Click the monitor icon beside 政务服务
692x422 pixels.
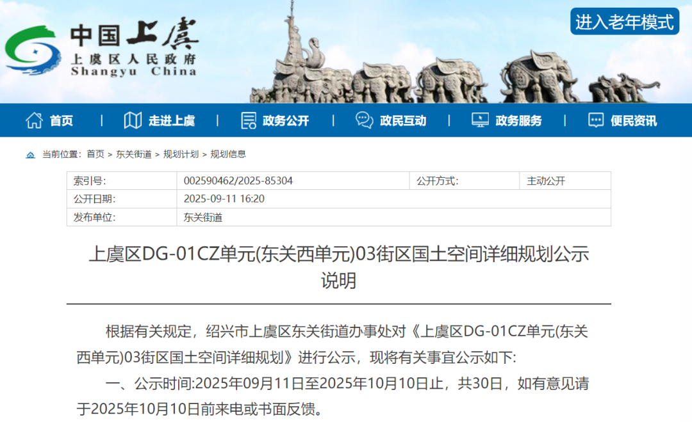coord(480,120)
